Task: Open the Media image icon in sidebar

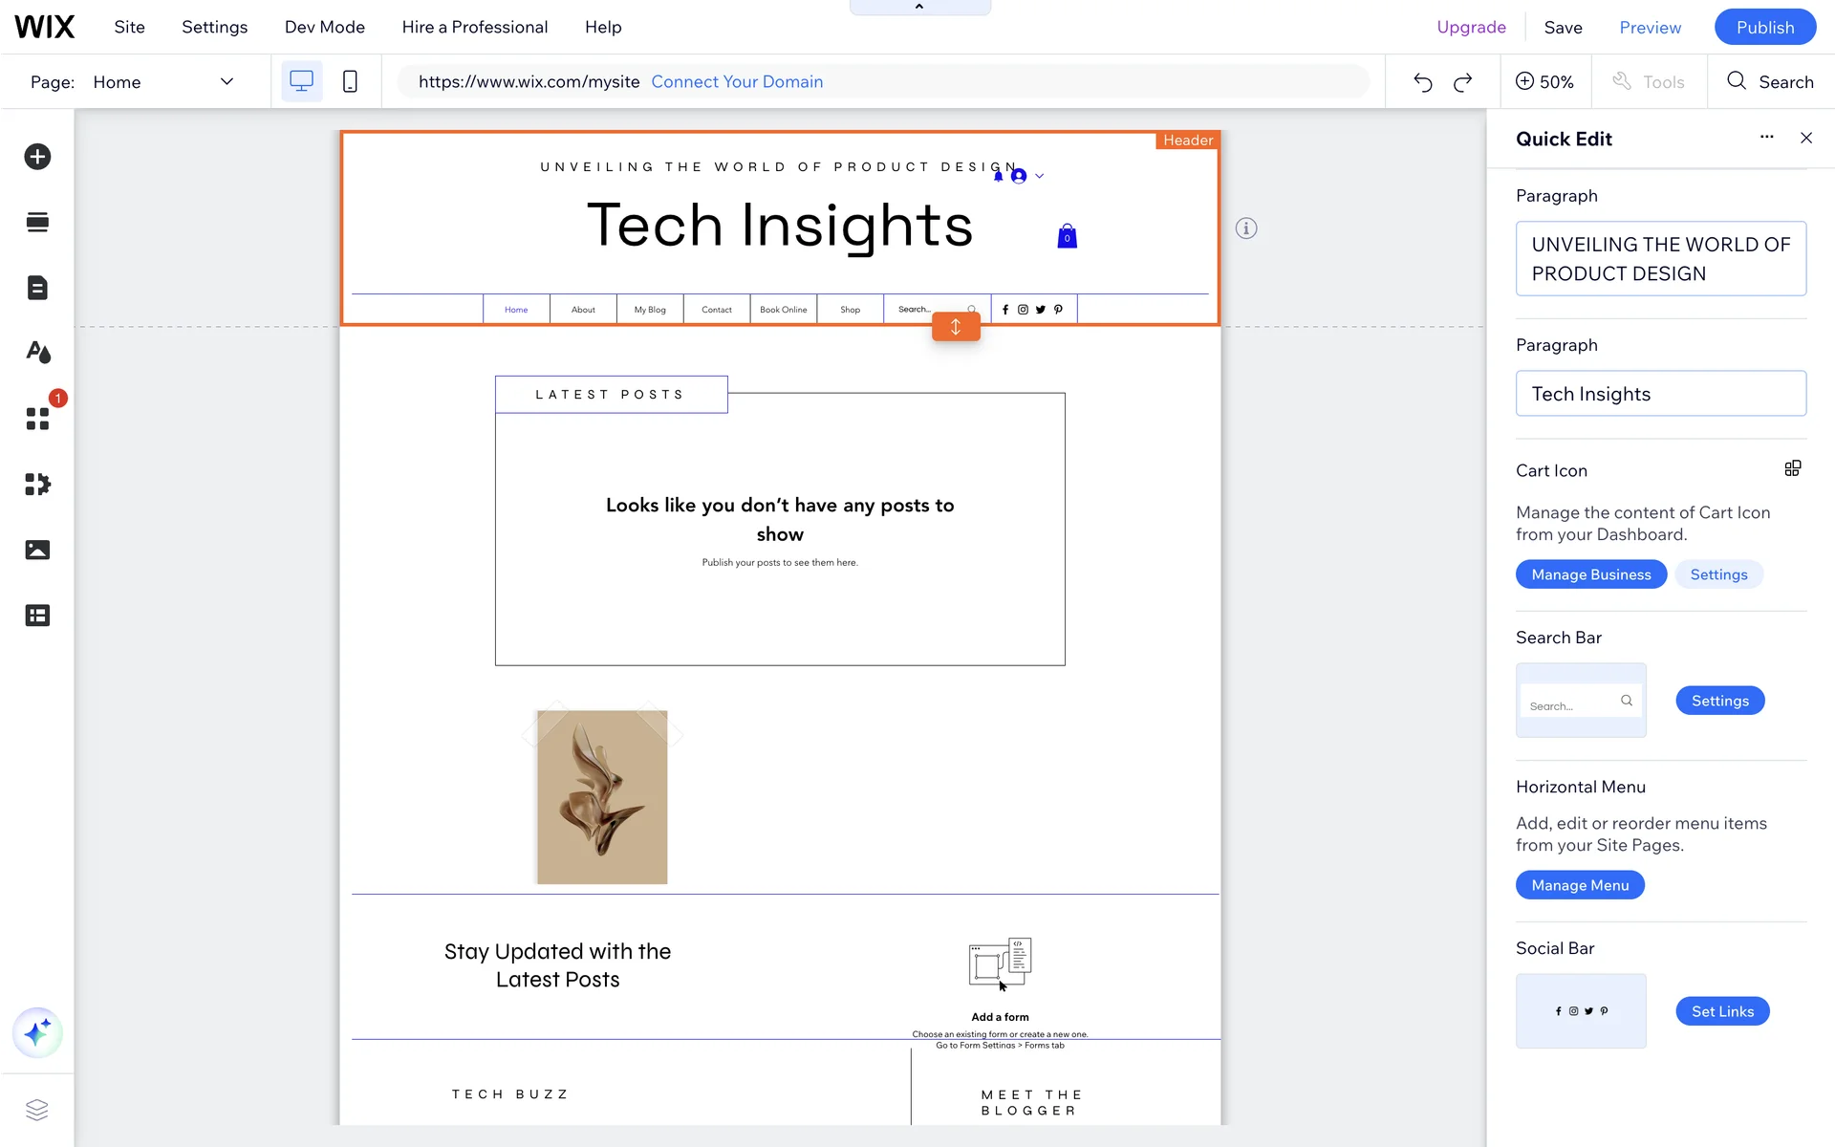Action: 37,550
